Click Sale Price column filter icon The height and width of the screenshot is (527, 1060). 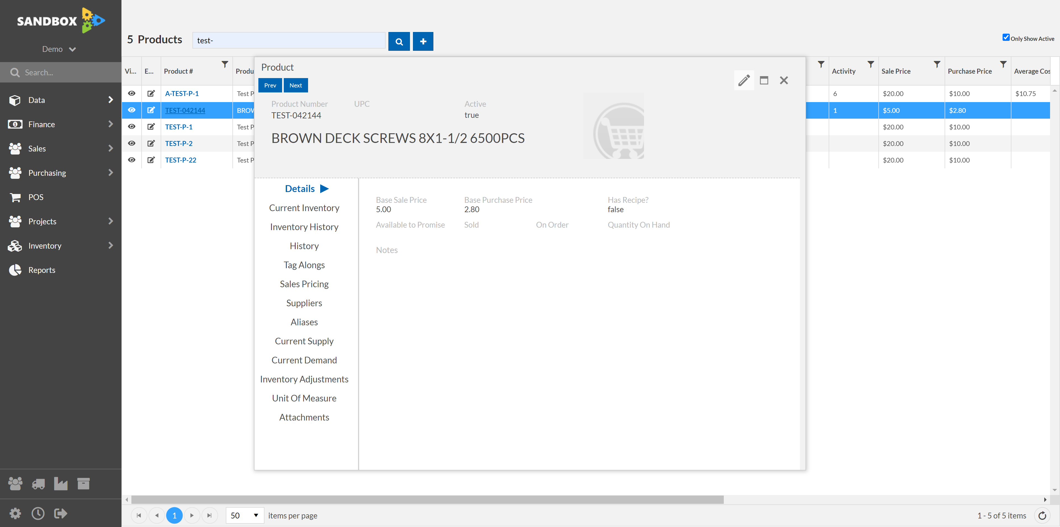[x=937, y=65]
